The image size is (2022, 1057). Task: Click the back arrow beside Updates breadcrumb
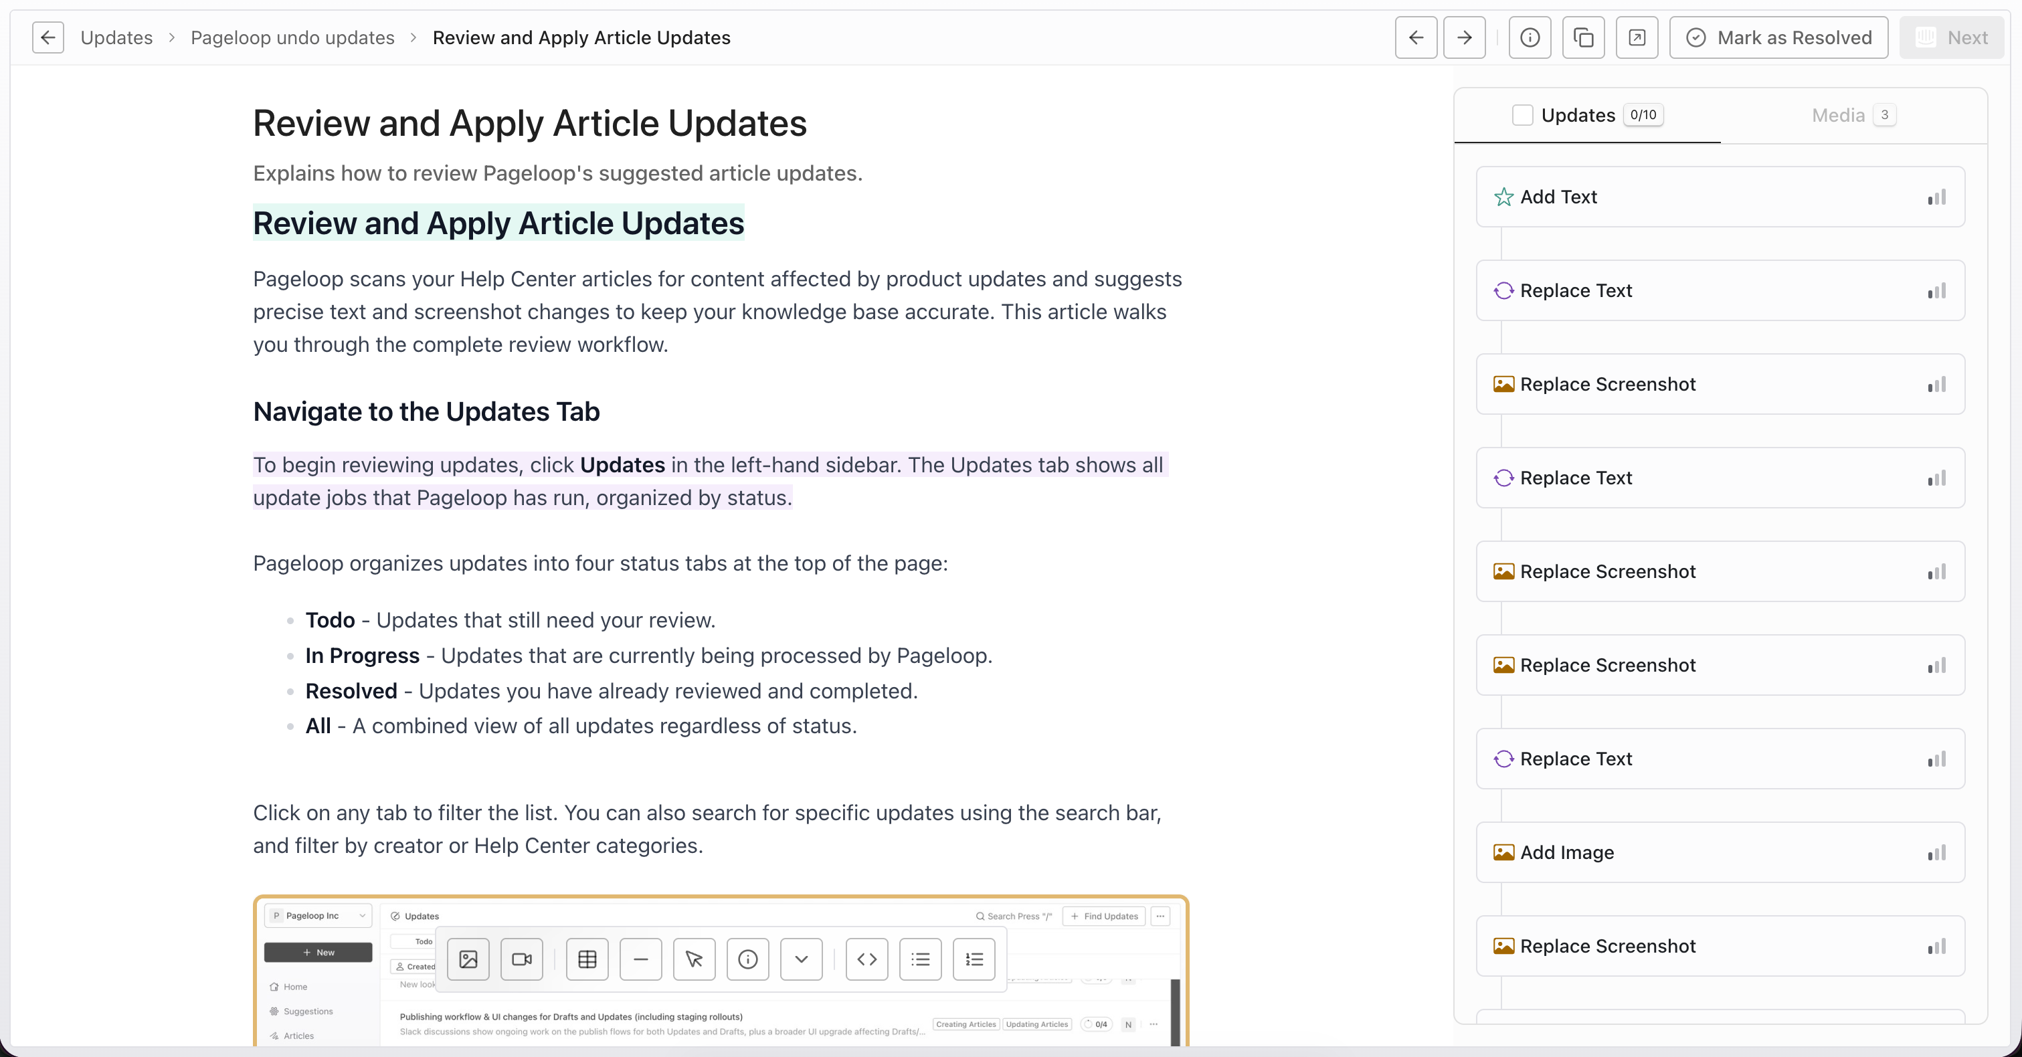point(48,37)
